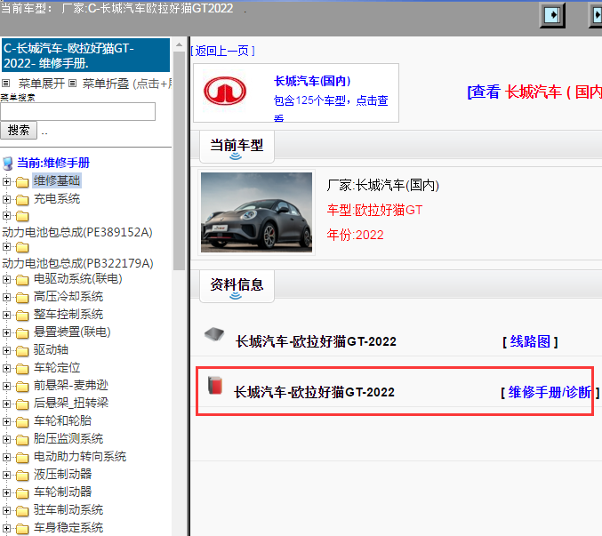Open the 资料信息 tab

(237, 286)
